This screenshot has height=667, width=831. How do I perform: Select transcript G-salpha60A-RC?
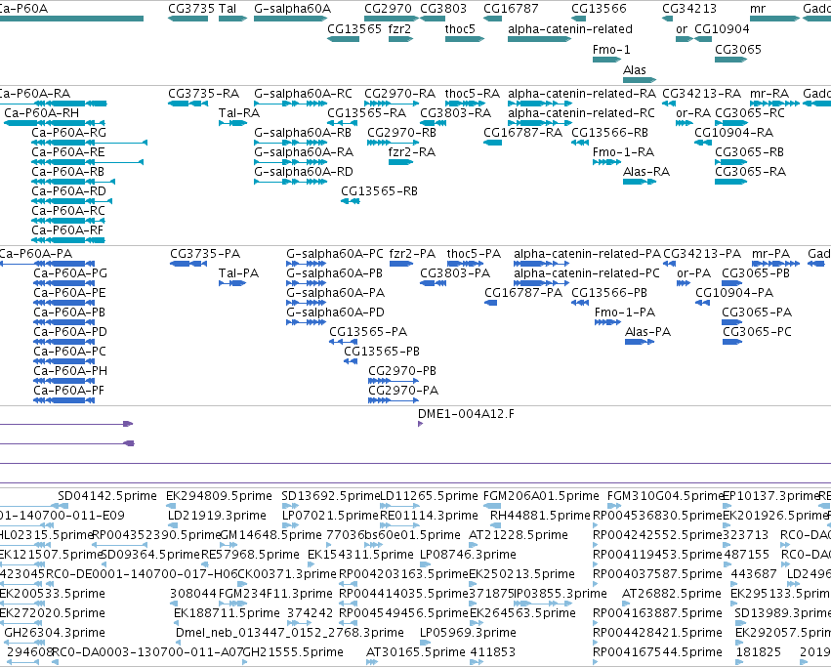303,94
